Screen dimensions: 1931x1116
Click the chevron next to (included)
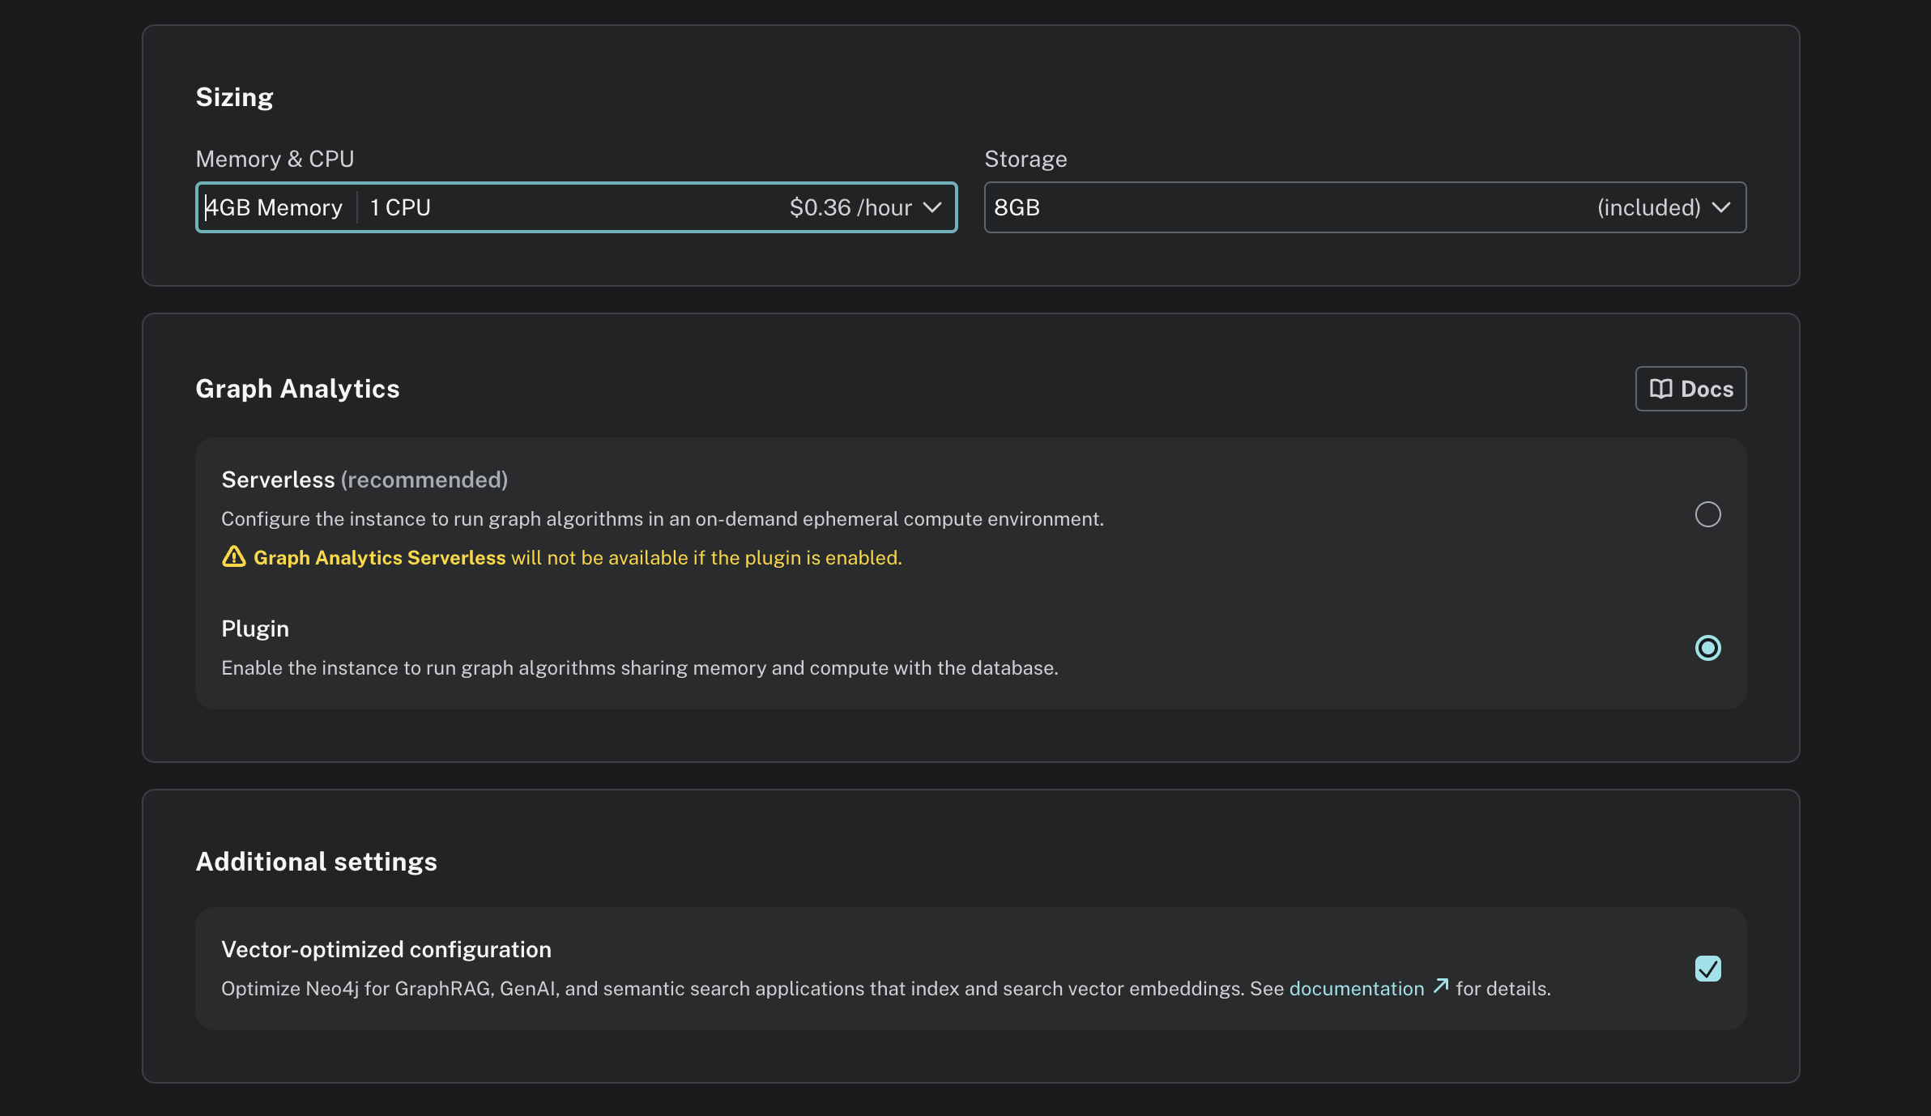(x=1722, y=207)
